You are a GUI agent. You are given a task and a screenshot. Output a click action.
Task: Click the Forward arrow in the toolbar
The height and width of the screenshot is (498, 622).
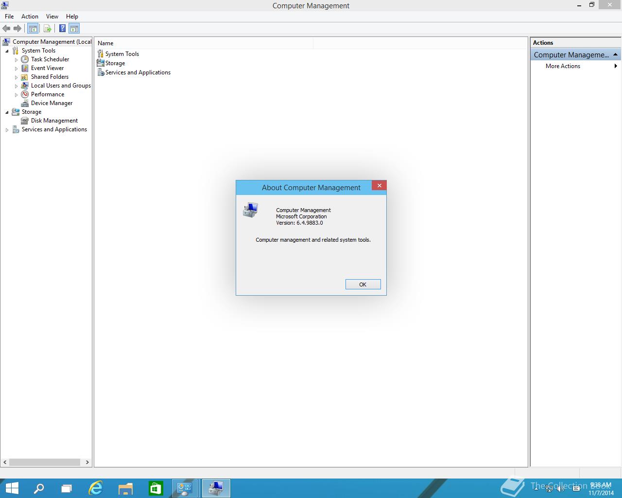click(x=17, y=28)
